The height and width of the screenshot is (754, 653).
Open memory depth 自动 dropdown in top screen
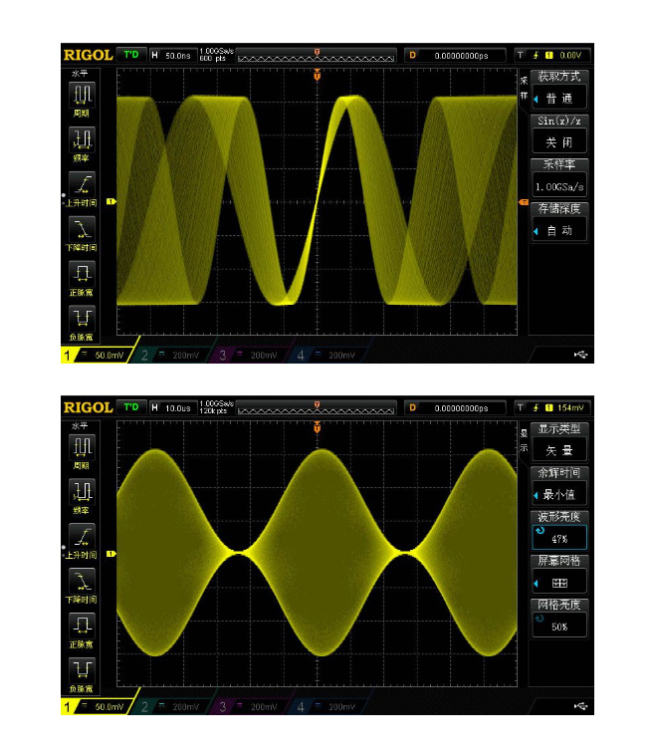tap(558, 231)
